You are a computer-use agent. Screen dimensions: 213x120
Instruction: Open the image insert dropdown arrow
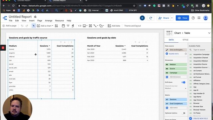pyautogui.click(x=87, y=26)
